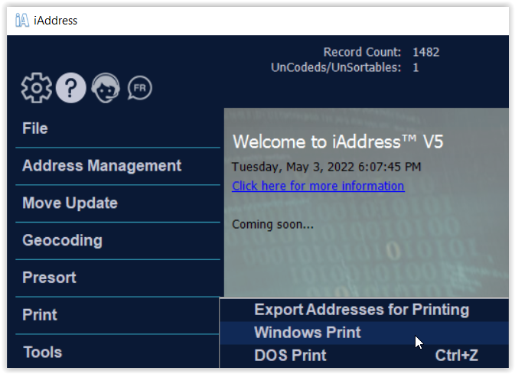Click the 'Welcome to iAddress V5' heading

(337, 142)
